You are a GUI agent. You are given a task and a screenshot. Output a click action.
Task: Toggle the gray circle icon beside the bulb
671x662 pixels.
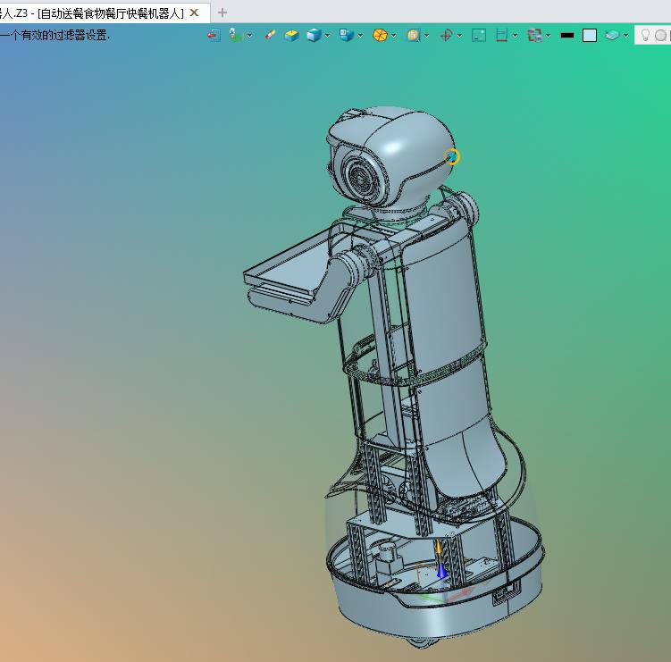click(x=661, y=35)
